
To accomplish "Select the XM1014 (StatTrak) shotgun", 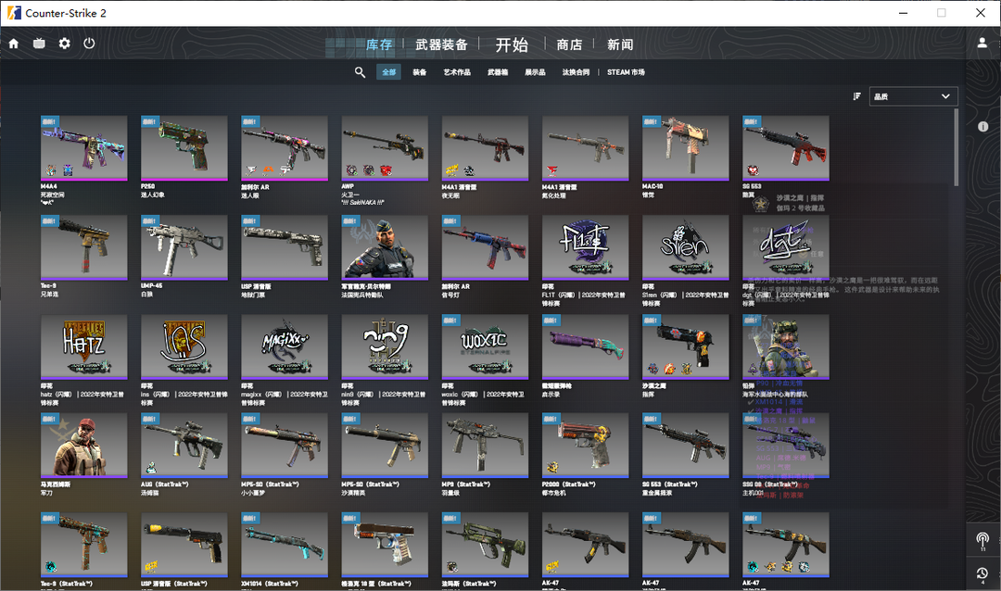I will [x=285, y=545].
